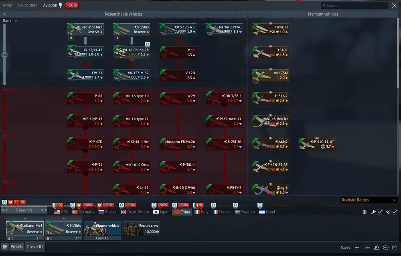Select the Martin 139WC vehicle card

point(224,29)
